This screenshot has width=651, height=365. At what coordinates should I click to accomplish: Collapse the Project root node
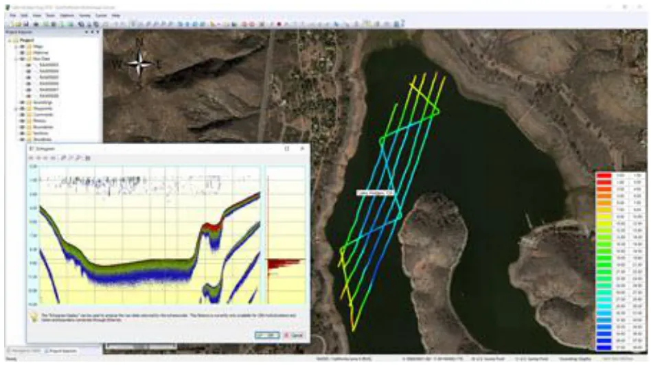(x=10, y=40)
